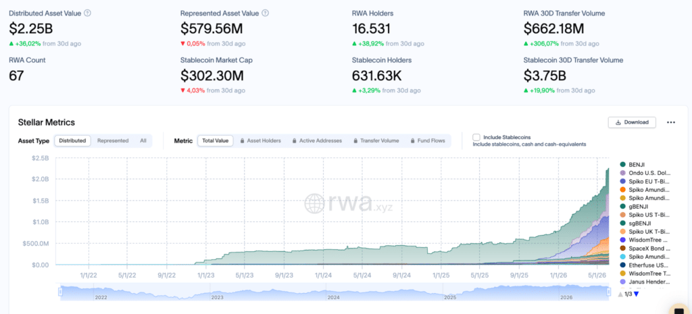Image resolution: width=692 pixels, height=314 pixels.
Task: Click the 0,05% decrease indicator
Action: click(x=193, y=44)
